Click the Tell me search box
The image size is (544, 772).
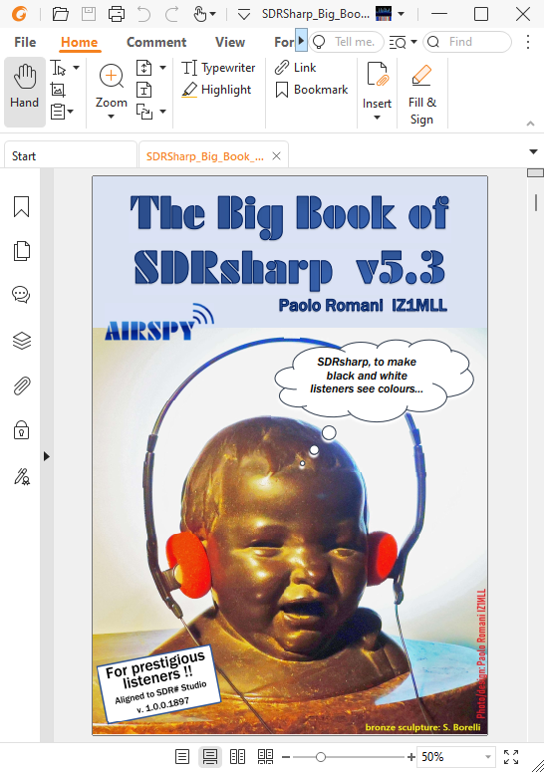pyautogui.click(x=348, y=42)
